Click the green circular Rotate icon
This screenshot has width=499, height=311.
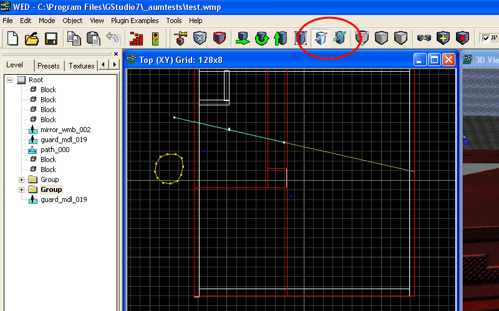(x=261, y=39)
